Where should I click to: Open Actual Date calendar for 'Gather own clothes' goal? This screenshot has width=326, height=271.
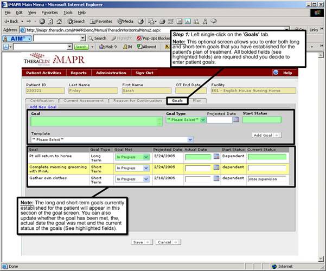click(216, 178)
